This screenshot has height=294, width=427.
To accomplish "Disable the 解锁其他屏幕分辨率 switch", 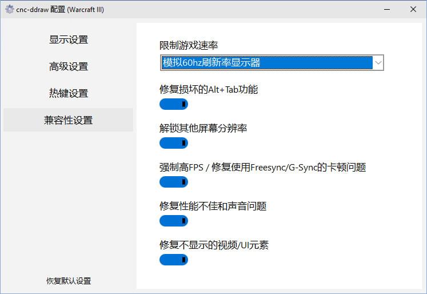I will [x=174, y=143].
